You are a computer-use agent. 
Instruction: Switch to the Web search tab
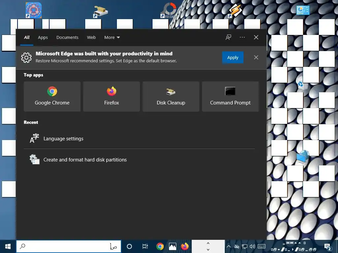click(x=91, y=38)
